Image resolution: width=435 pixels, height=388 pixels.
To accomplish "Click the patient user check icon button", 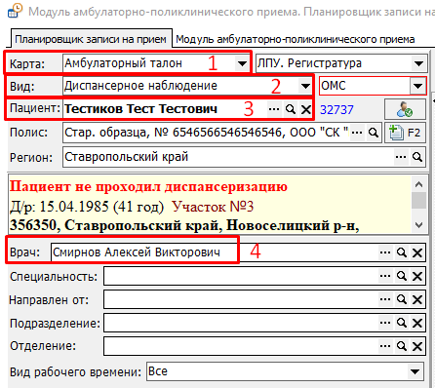I will 405,109.
